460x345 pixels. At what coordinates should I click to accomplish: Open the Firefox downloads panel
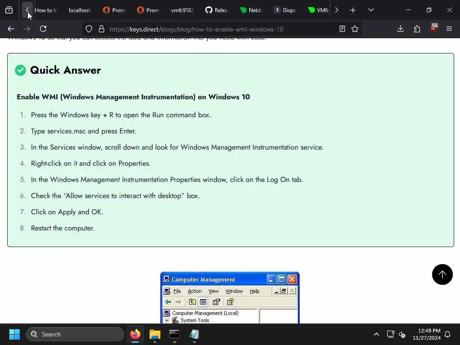point(400,29)
